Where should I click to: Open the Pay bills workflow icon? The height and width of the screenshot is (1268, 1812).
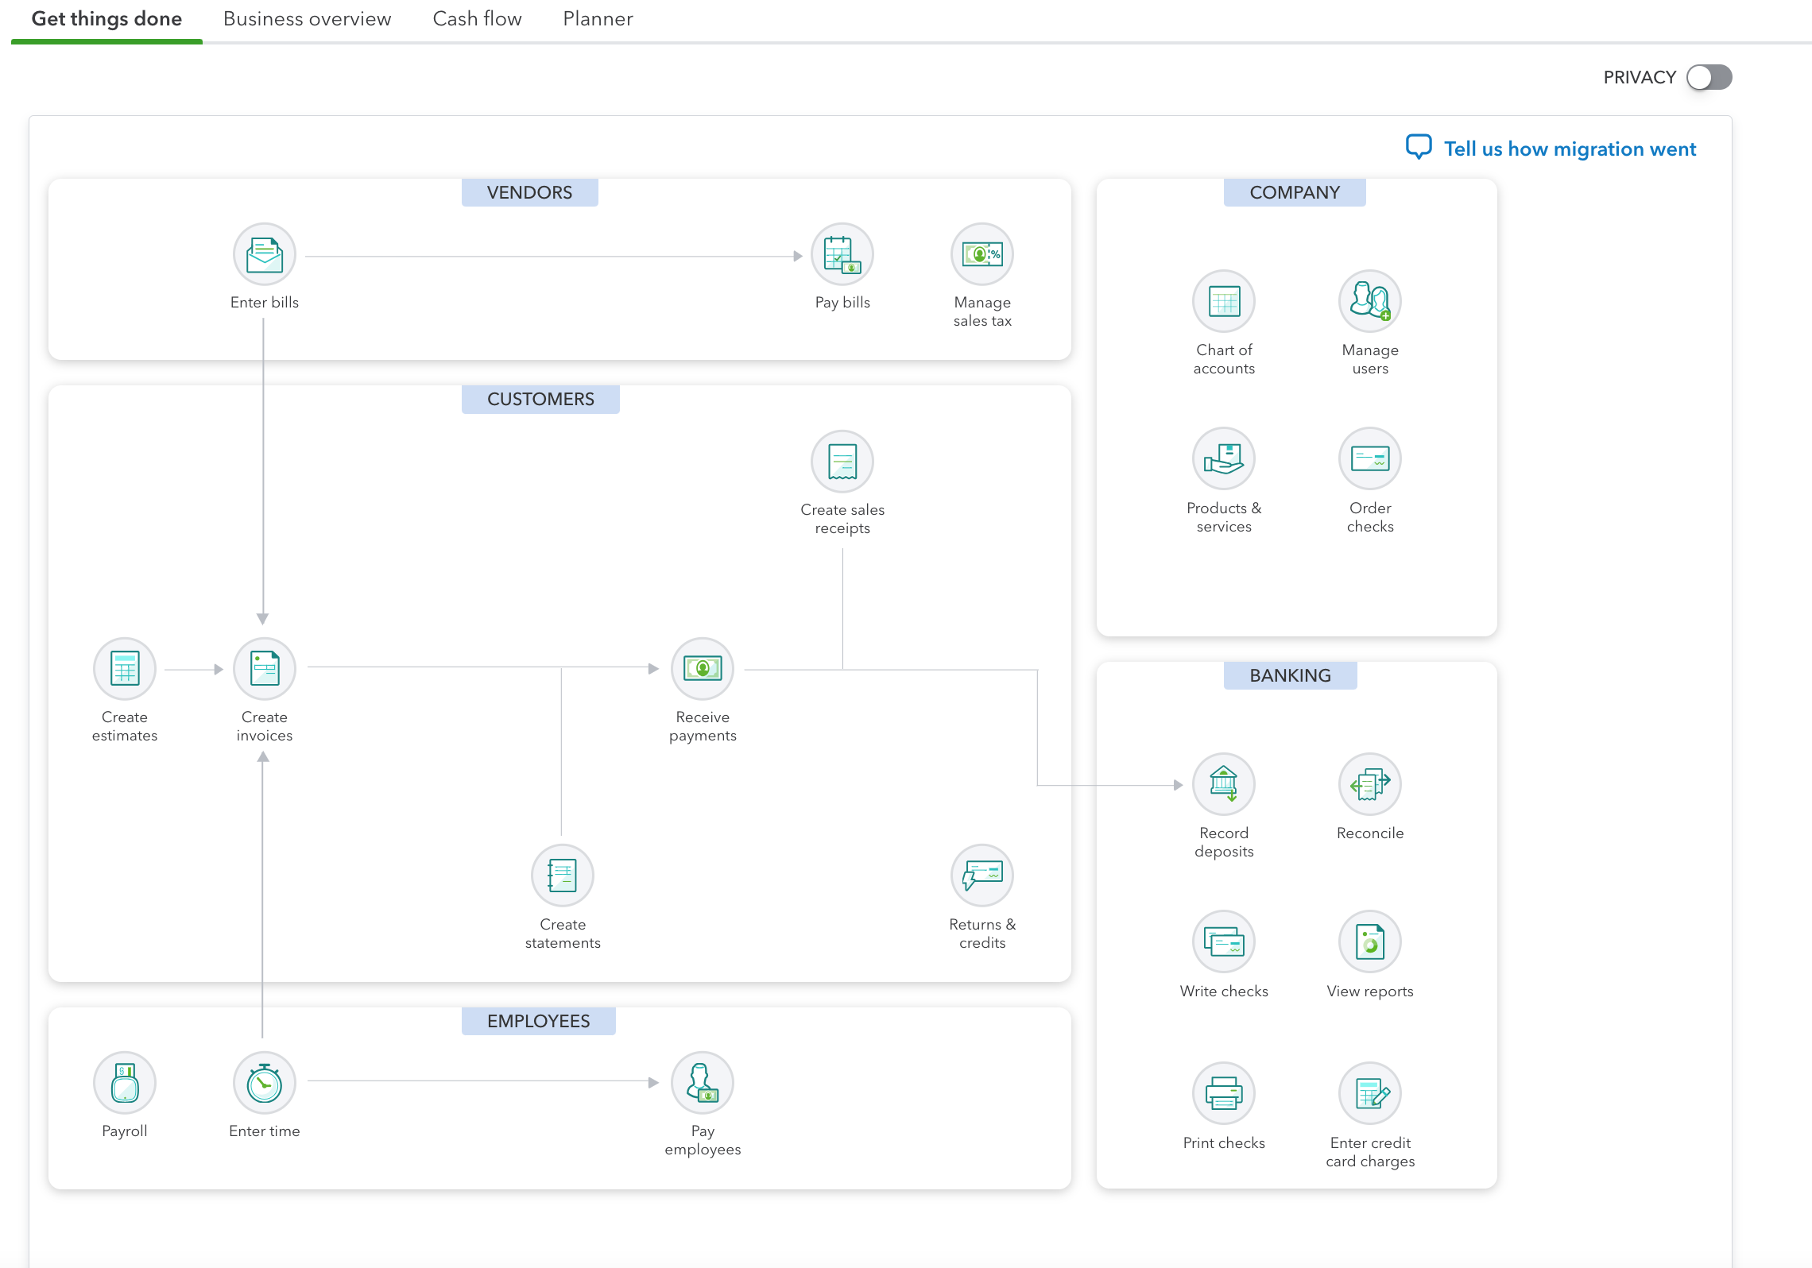842,254
